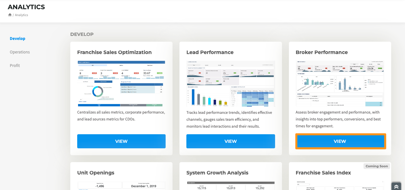
Task: Click the System Growth Analysis preview thumbnail
Action: tap(231, 186)
